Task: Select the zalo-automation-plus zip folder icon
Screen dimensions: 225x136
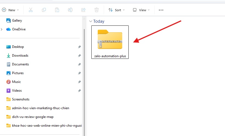Action: [x=110, y=39]
